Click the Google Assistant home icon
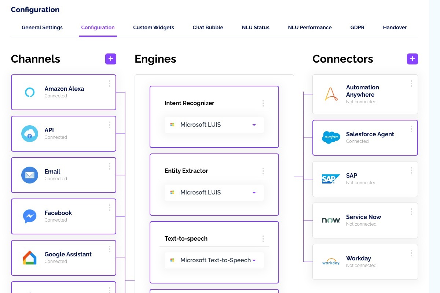This screenshot has height=293, width=440. click(30, 258)
